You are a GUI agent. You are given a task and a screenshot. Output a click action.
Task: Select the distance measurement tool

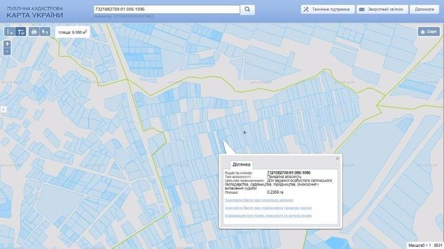10,32
